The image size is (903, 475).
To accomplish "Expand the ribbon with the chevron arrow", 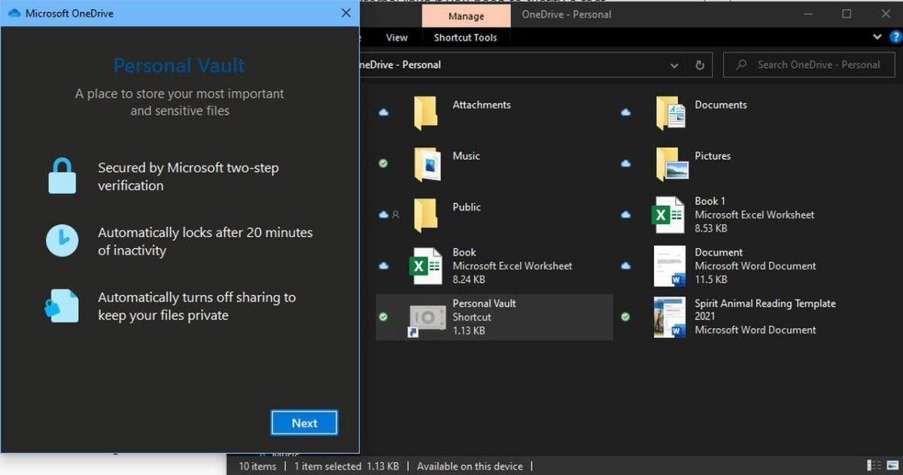I will (x=877, y=37).
